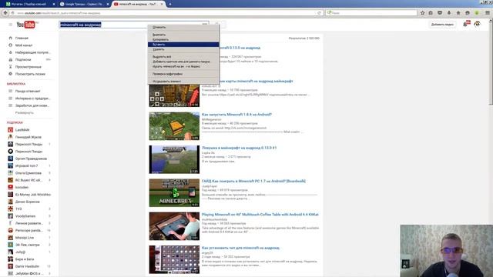493x277 pixels.
Task: Open the Firefox hamburger menu
Action: 488,13
